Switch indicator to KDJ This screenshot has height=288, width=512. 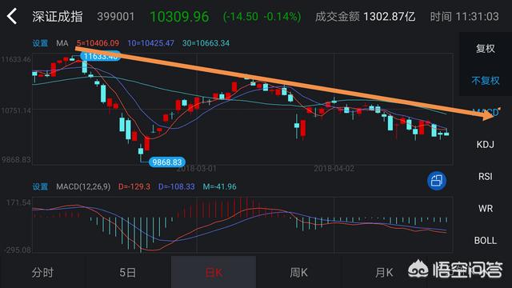click(x=486, y=144)
